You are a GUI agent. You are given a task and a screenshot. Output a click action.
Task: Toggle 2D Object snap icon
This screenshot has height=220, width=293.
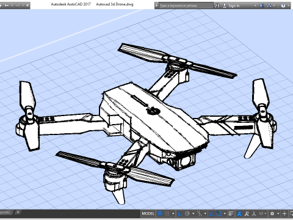click(x=219, y=213)
